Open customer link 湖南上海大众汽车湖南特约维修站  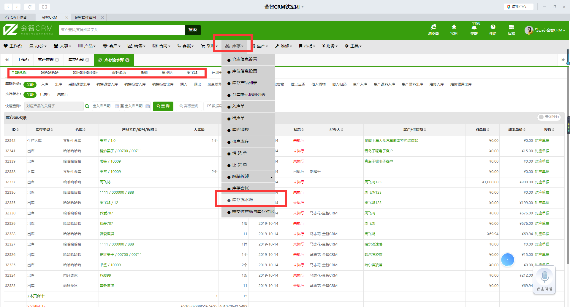coord(391,141)
